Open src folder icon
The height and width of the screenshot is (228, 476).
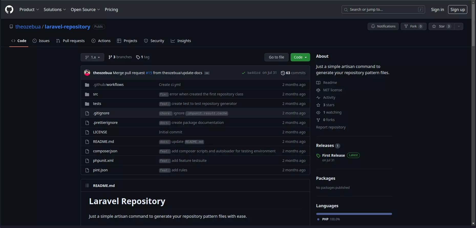(87, 94)
